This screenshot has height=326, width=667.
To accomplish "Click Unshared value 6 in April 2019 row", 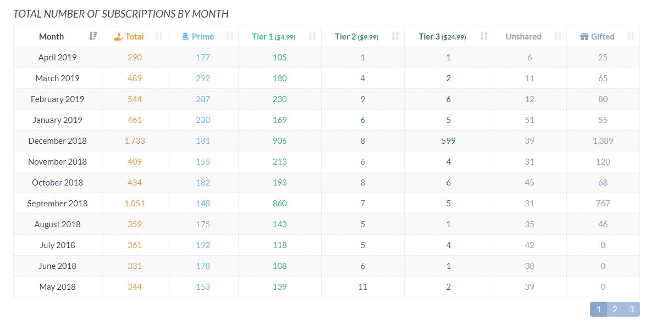I will tap(530, 57).
